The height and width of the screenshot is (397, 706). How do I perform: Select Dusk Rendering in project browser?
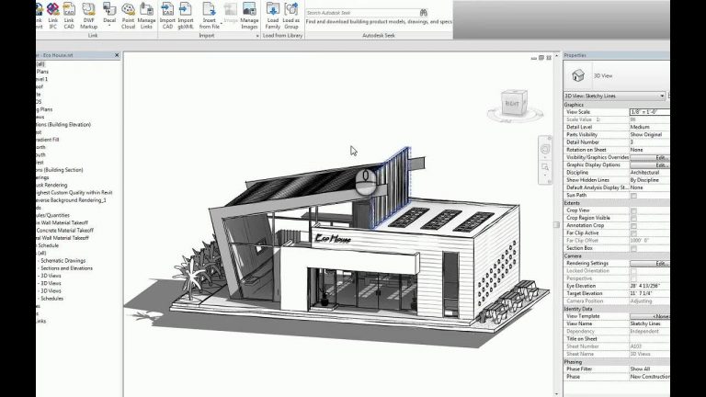[x=55, y=186]
